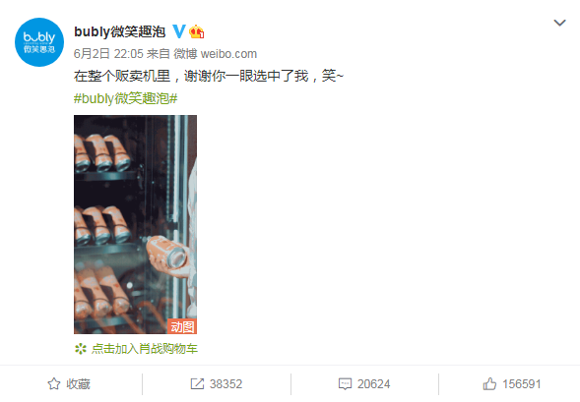
Task: Click the comment bubble icon
Action: (x=345, y=384)
